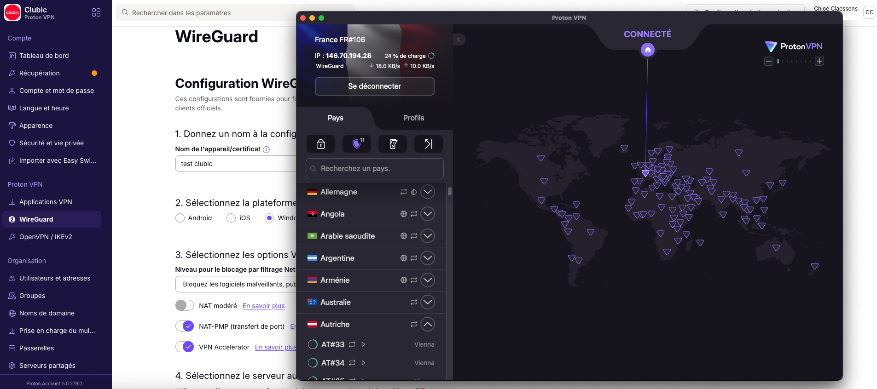Click the Secure Core lock icon
The width and height of the screenshot is (877, 389).
[x=321, y=144]
